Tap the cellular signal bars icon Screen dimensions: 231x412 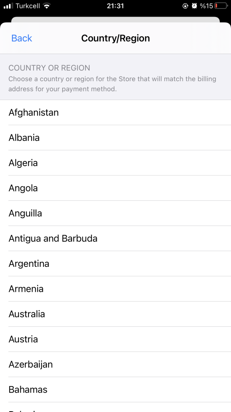[8, 6]
